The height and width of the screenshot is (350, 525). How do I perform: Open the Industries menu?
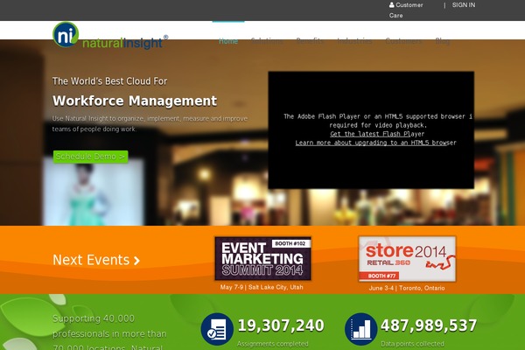point(353,40)
